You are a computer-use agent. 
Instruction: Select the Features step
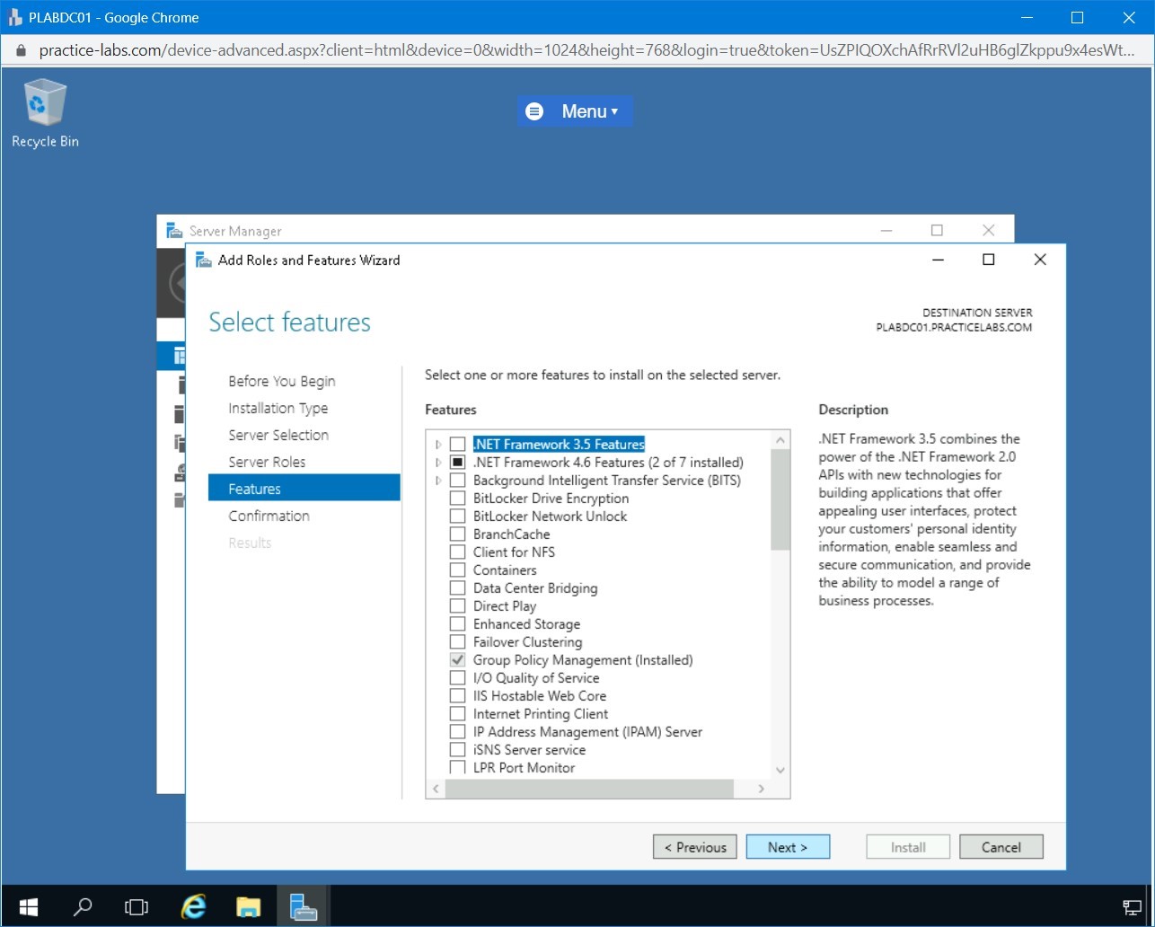(x=304, y=488)
